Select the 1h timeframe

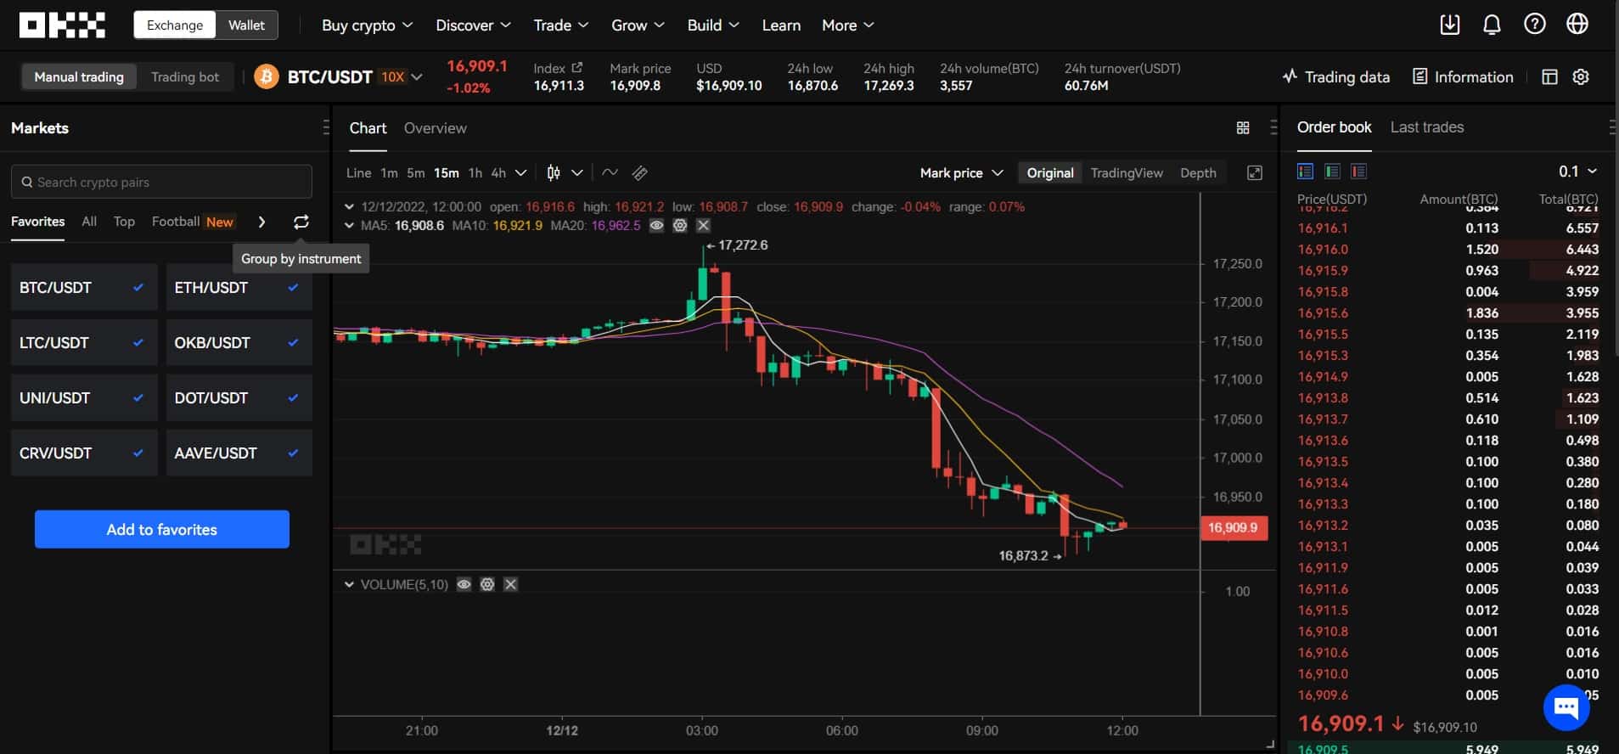click(x=475, y=173)
